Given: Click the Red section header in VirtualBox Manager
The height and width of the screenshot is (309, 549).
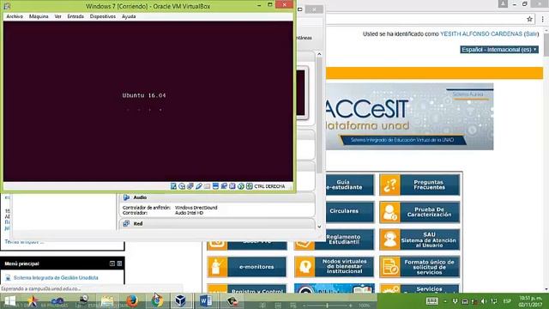Looking at the screenshot, I should (216, 223).
